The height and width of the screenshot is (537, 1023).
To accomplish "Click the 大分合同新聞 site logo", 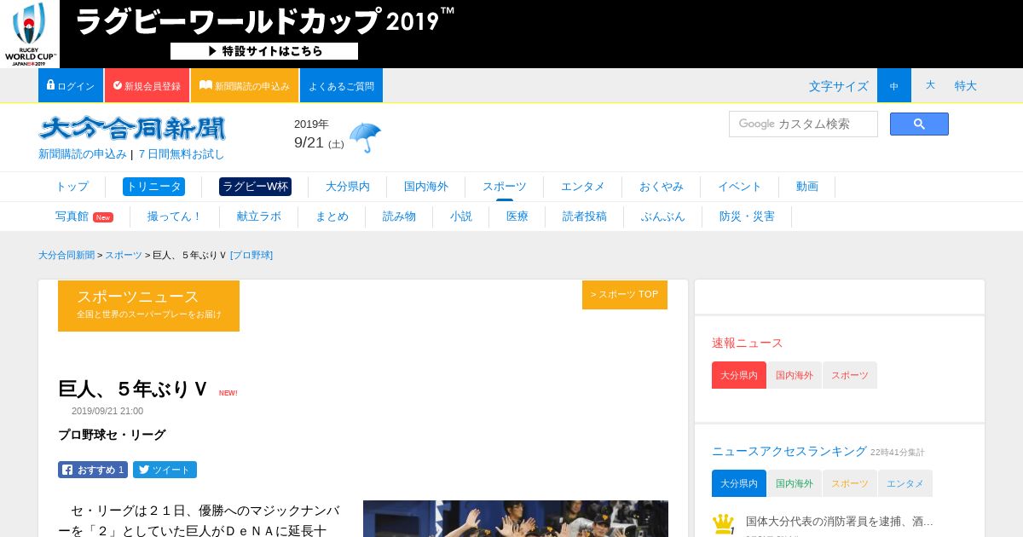I will pos(132,129).
